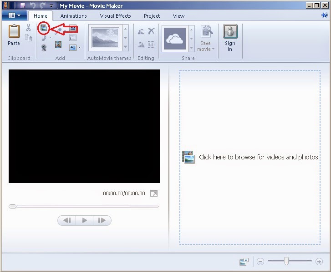This screenshot has height=272, width=331.
Task: Click AutoMovie themes gallery down arrow
Action: click(125, 38)
